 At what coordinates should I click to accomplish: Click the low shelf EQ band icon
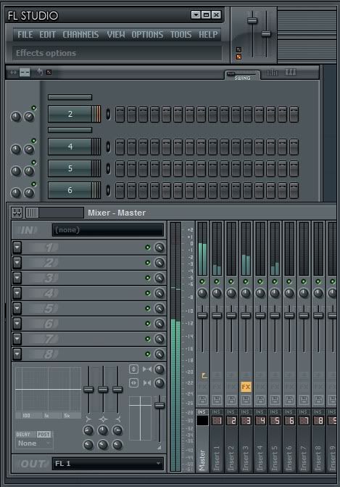tap(88, 420)
